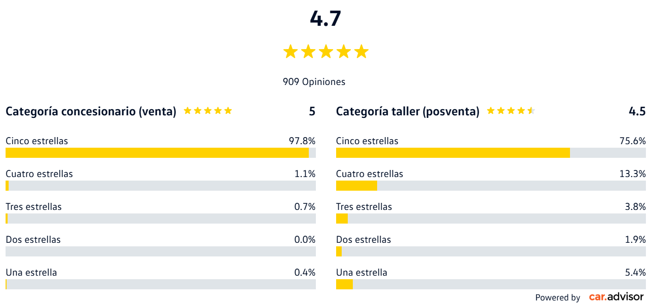Click the concesionario (venta) star rating icons
Screen dimensions: 653x304
(x=208, y=111)
